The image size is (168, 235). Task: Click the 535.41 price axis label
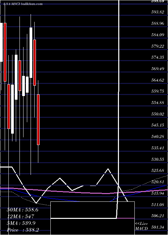pos(157,148)
